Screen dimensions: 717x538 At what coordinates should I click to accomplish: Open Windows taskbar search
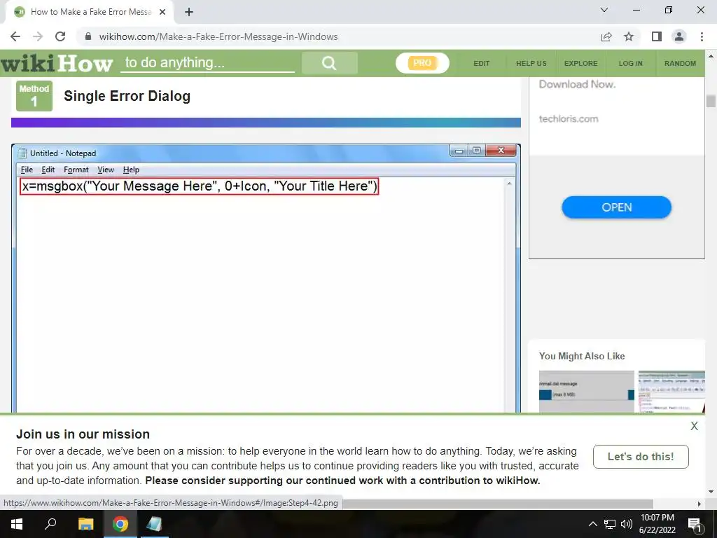50,524
